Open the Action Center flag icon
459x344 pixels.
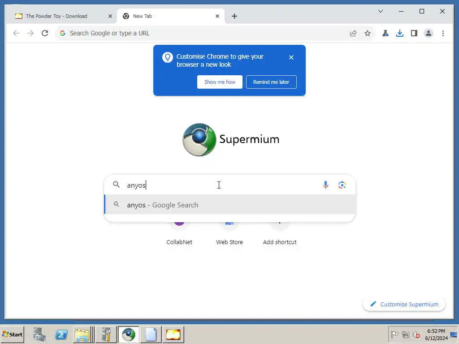(x=394, y=334)
